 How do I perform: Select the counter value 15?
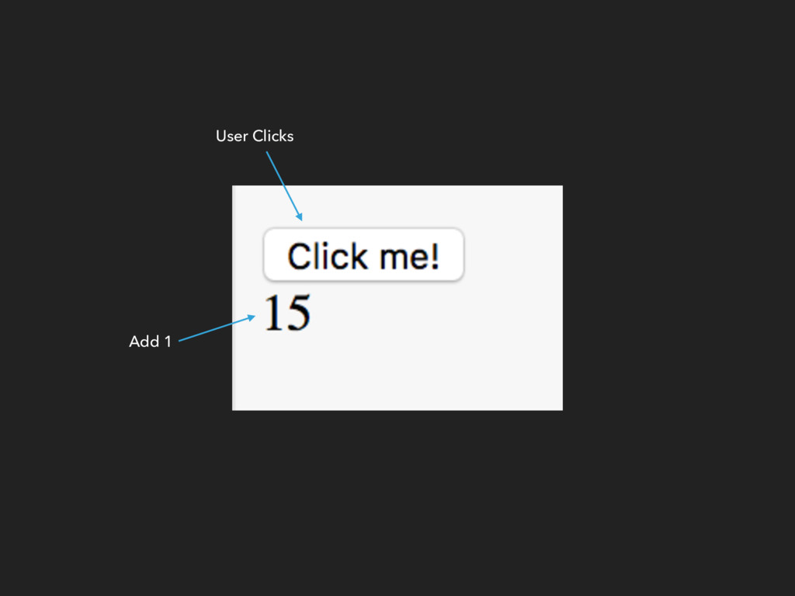(287, 313)
